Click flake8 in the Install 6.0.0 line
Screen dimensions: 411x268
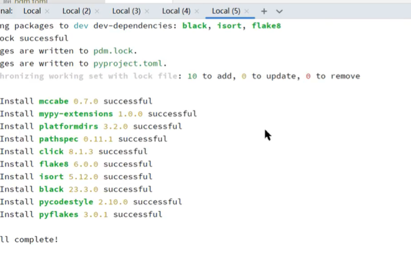(54, 164)
